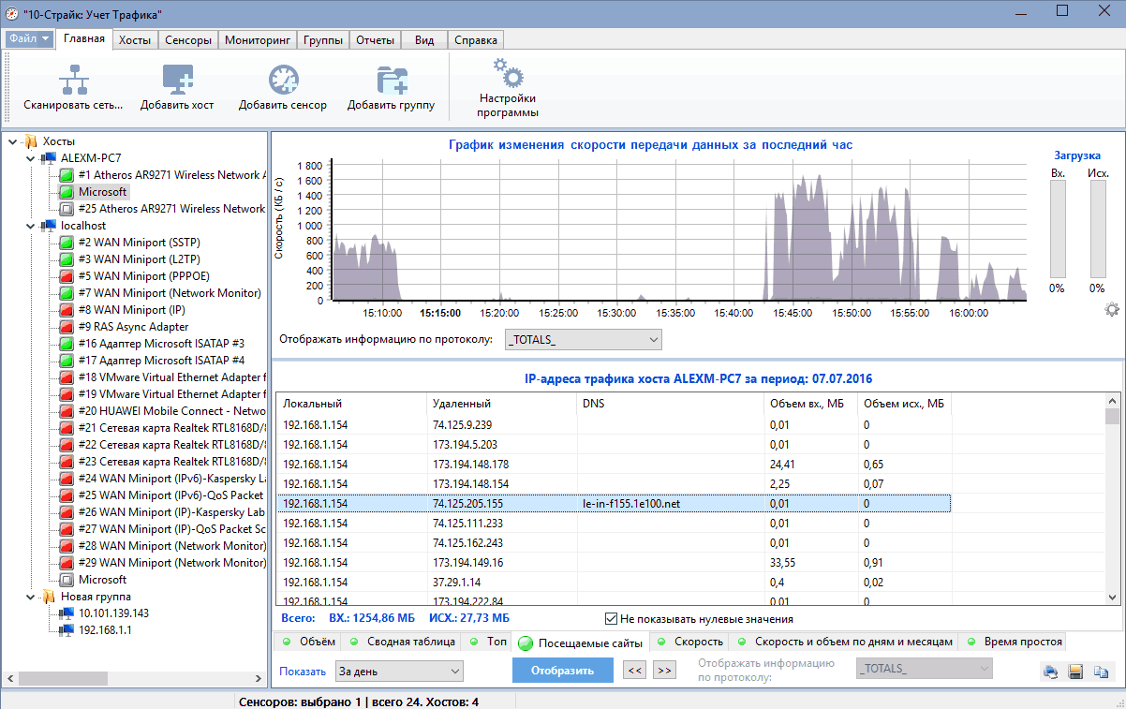The image size is (1126, 709).
Task: Click the tree scrollbar right arrow
Action: click(260, 679)
